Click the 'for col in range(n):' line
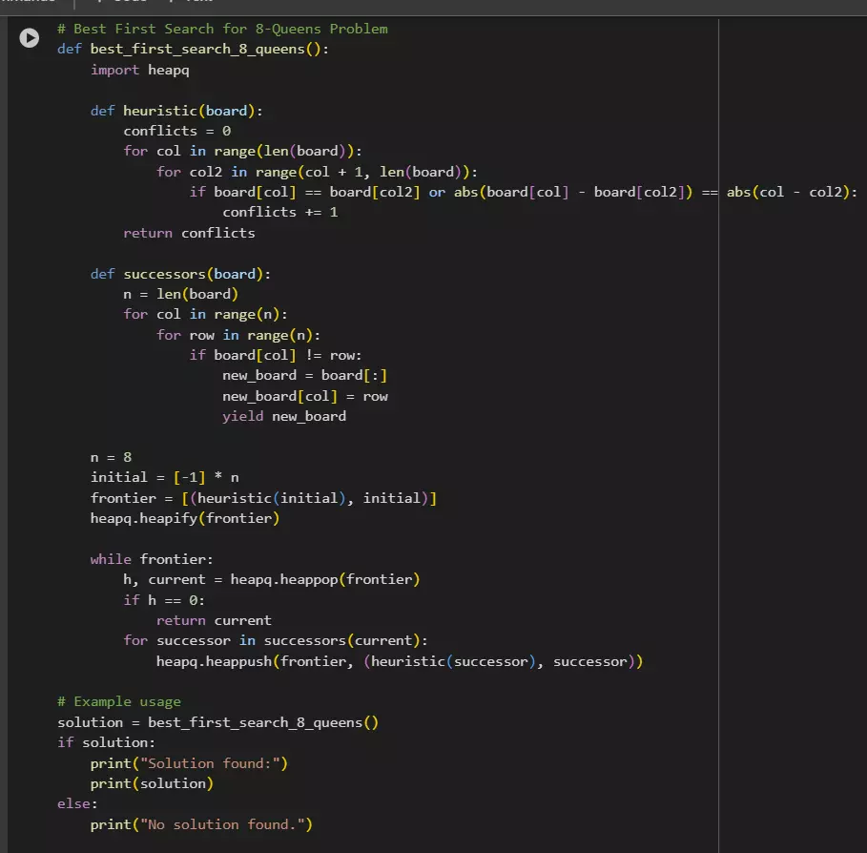This screenshot has height=853, width=867. [205, 314]
